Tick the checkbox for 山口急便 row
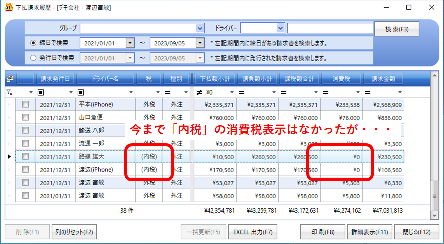This screenshot has height=244, width=444. point(25,118)
